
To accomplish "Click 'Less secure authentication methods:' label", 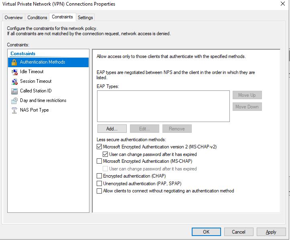I will [x=131, y=140].
